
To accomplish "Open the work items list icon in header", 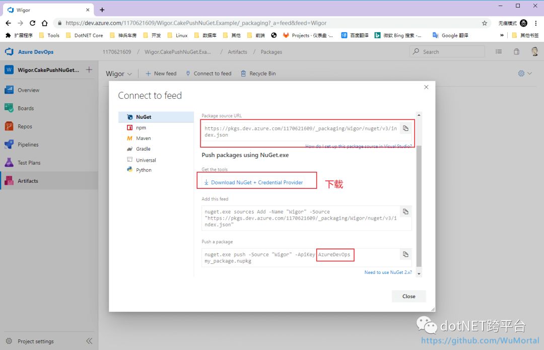I will click(x=499, y=52).
